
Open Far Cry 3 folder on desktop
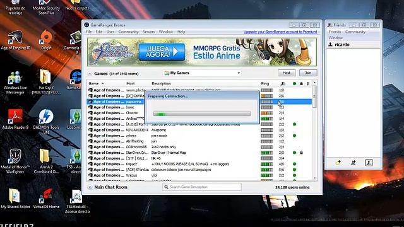point(46,83)
